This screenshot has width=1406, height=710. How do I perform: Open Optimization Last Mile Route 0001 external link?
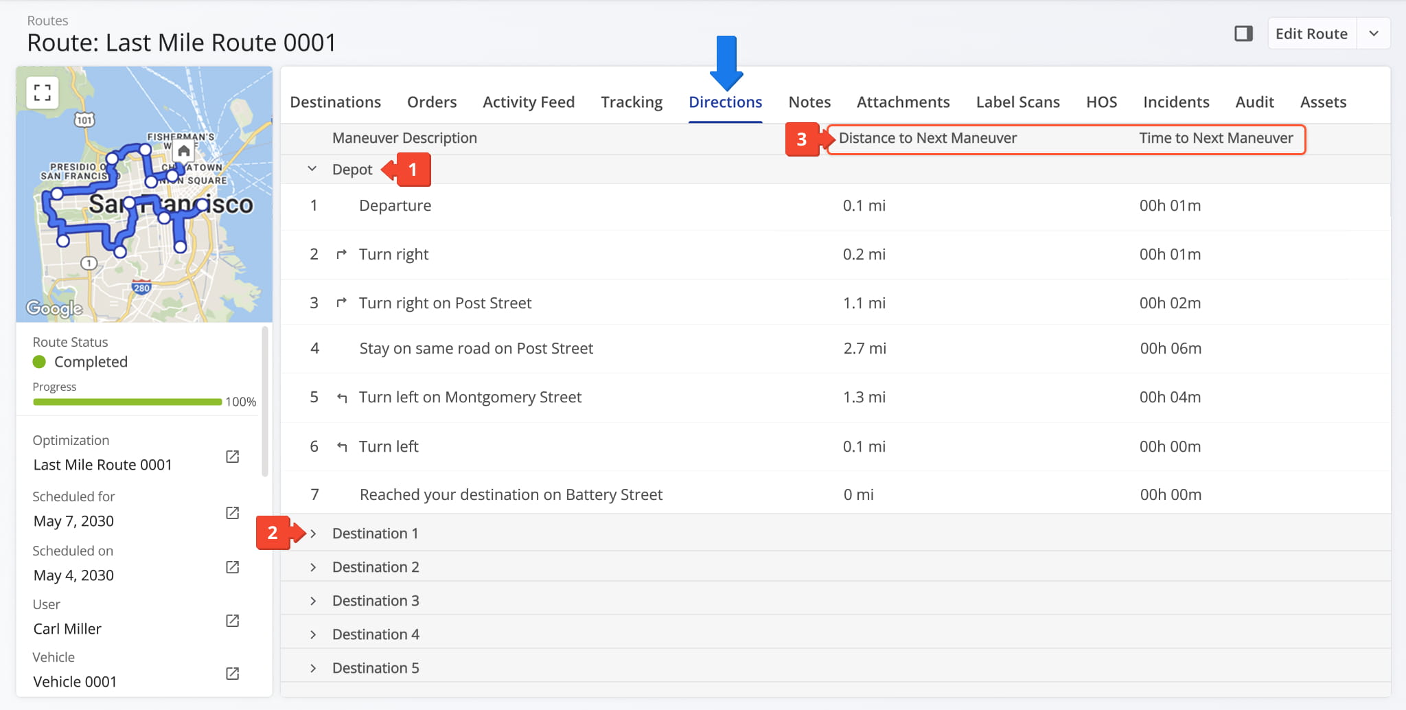click(x=233, y=457)
